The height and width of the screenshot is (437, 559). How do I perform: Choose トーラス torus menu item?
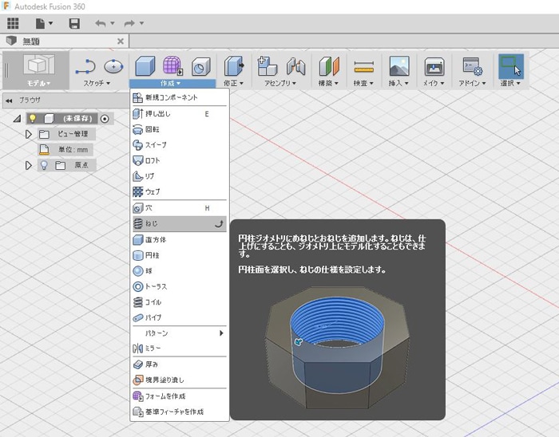pyautogui.click(x=180, y=286)
